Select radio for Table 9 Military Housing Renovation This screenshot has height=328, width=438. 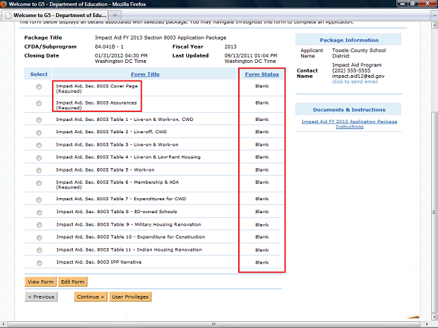click(39, 225)
